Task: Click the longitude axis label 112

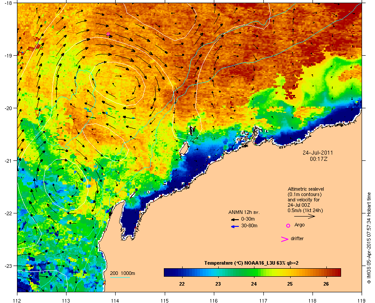Action: (x=17, y=300)
